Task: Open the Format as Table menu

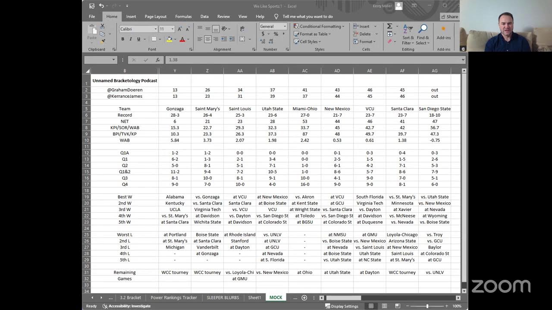Action: coord(312,34)
